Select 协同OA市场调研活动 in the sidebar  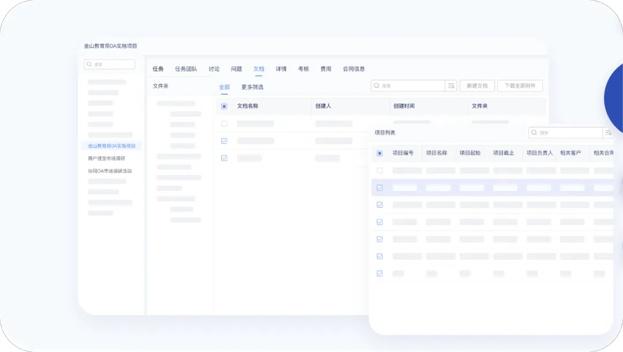(x=110, y=171)
